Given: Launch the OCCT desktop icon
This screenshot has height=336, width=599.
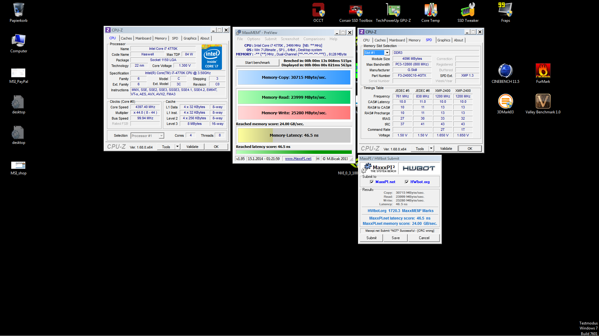Looking at the screenshot, I should coord(318,12).
